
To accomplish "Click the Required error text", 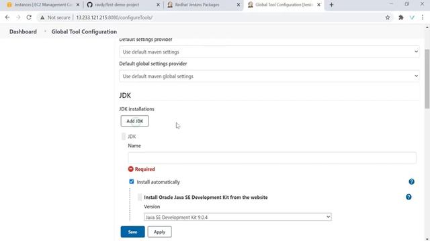I will (x=145, y=169).
